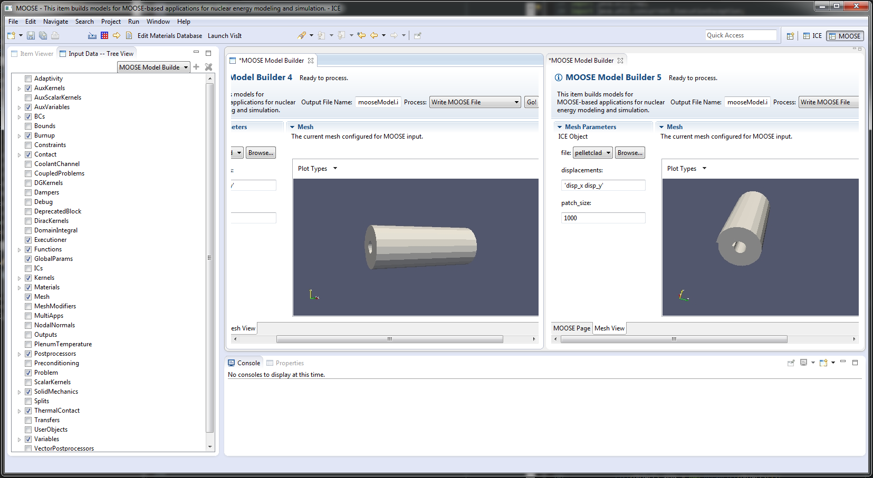This screenshot has width=873, height=478.
Task: Enable the ICs checkbox
Action: [x=28, y=268]
